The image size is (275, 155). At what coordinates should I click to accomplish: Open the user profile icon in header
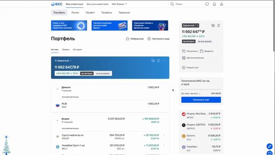coord(222,4)
